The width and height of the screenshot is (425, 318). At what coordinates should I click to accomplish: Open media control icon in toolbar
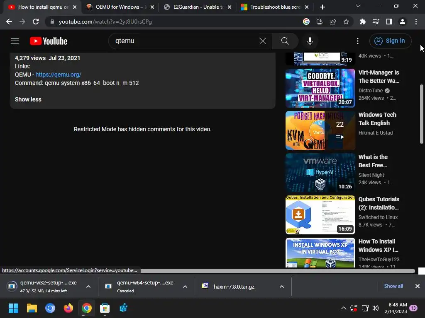376,22
